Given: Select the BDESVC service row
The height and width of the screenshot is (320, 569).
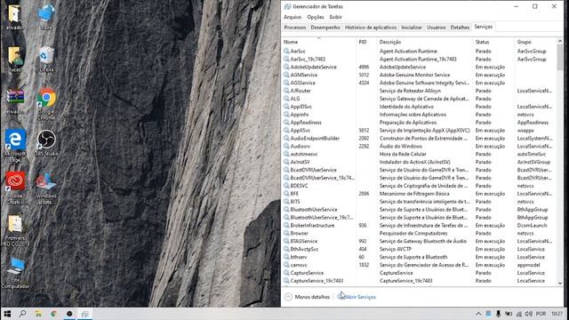Looking at the screenshot, I should [419, 186].
